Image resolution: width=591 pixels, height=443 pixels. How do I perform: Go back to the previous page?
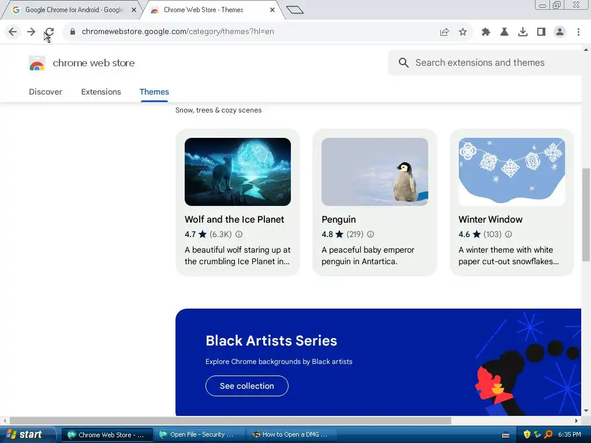tap(13, 32)
